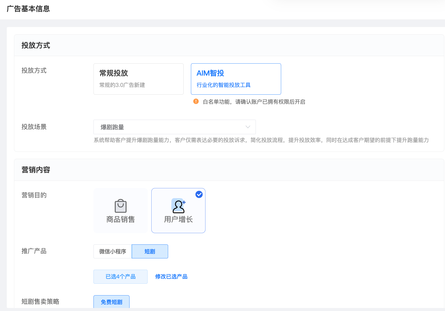This screenshot has width=445, height=311.
Task: Click the 投放方式 section header
Action: point(36,45)
